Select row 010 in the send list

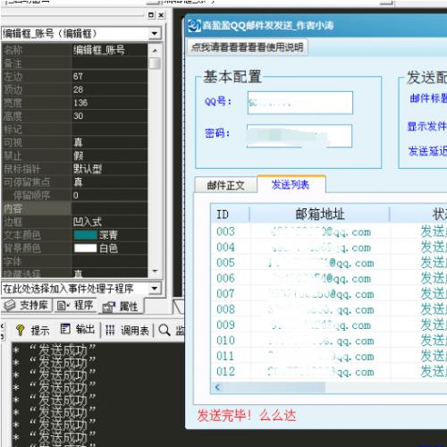click(329, 341)
